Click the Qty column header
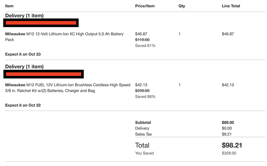The image size is (267, 166). click(x=182, y=6)
